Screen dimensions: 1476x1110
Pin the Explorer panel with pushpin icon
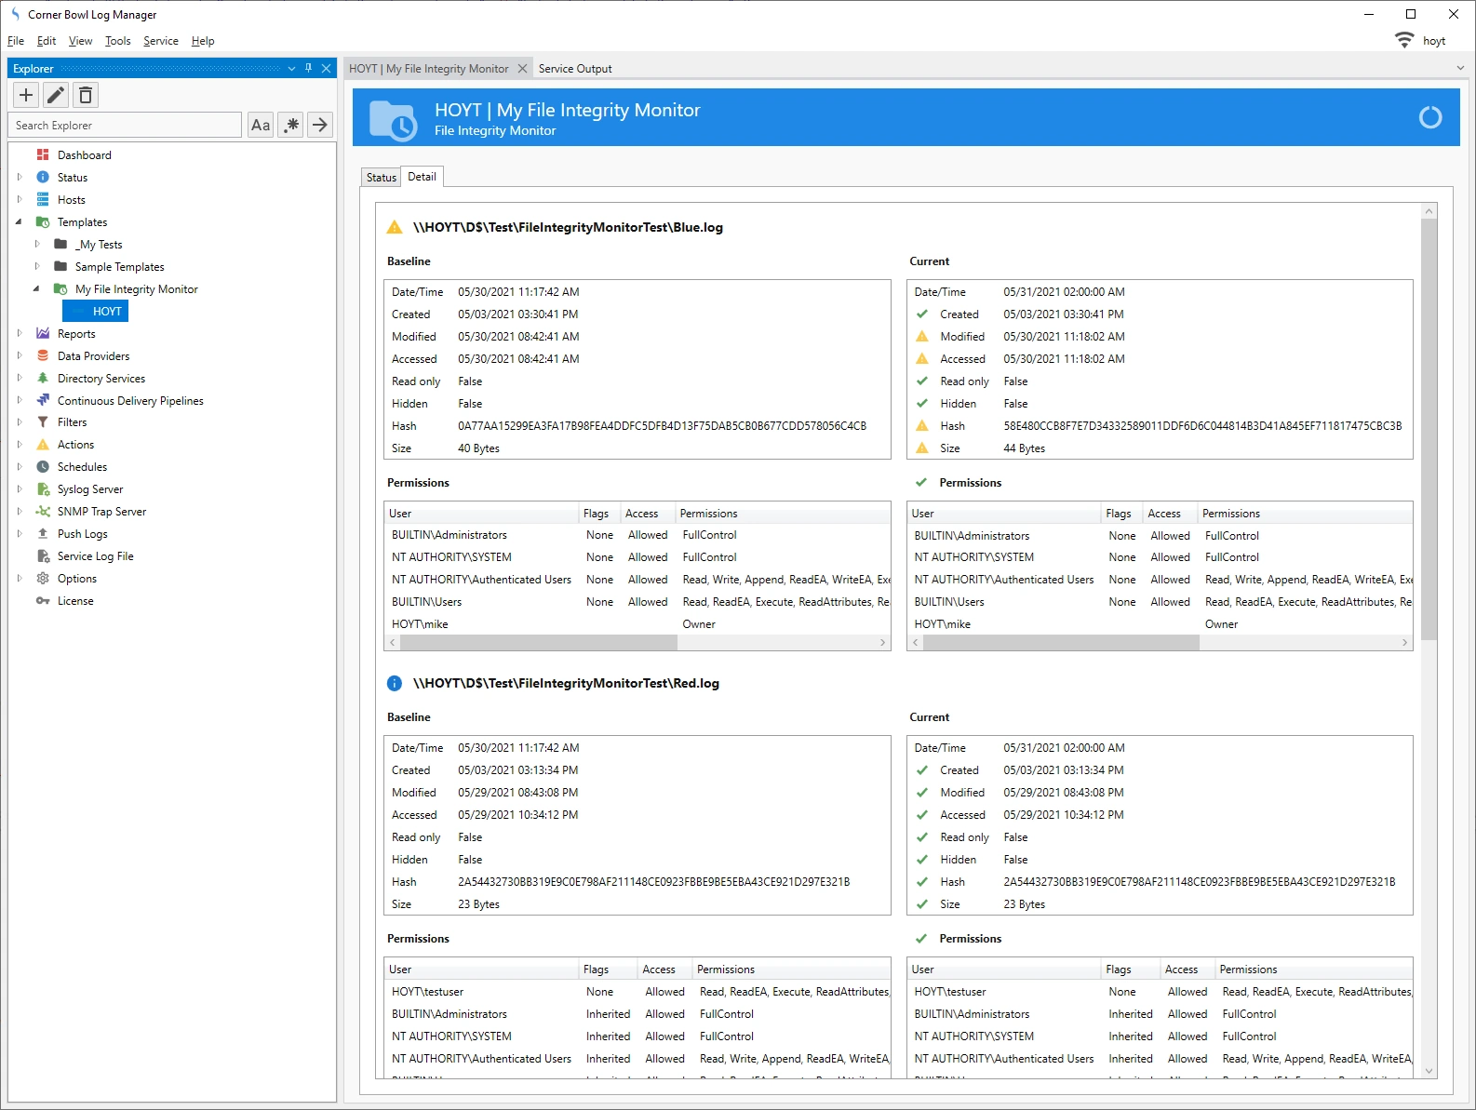pos(309,68)
